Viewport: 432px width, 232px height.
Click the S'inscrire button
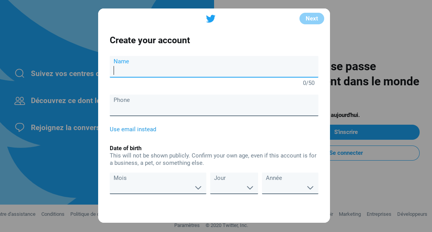click(x=346, y=132)
